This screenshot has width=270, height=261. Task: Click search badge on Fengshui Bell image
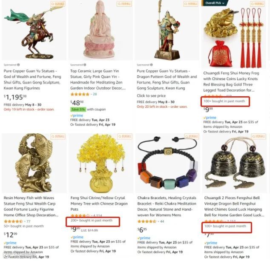pyautogui.click(x=259, y=137)
